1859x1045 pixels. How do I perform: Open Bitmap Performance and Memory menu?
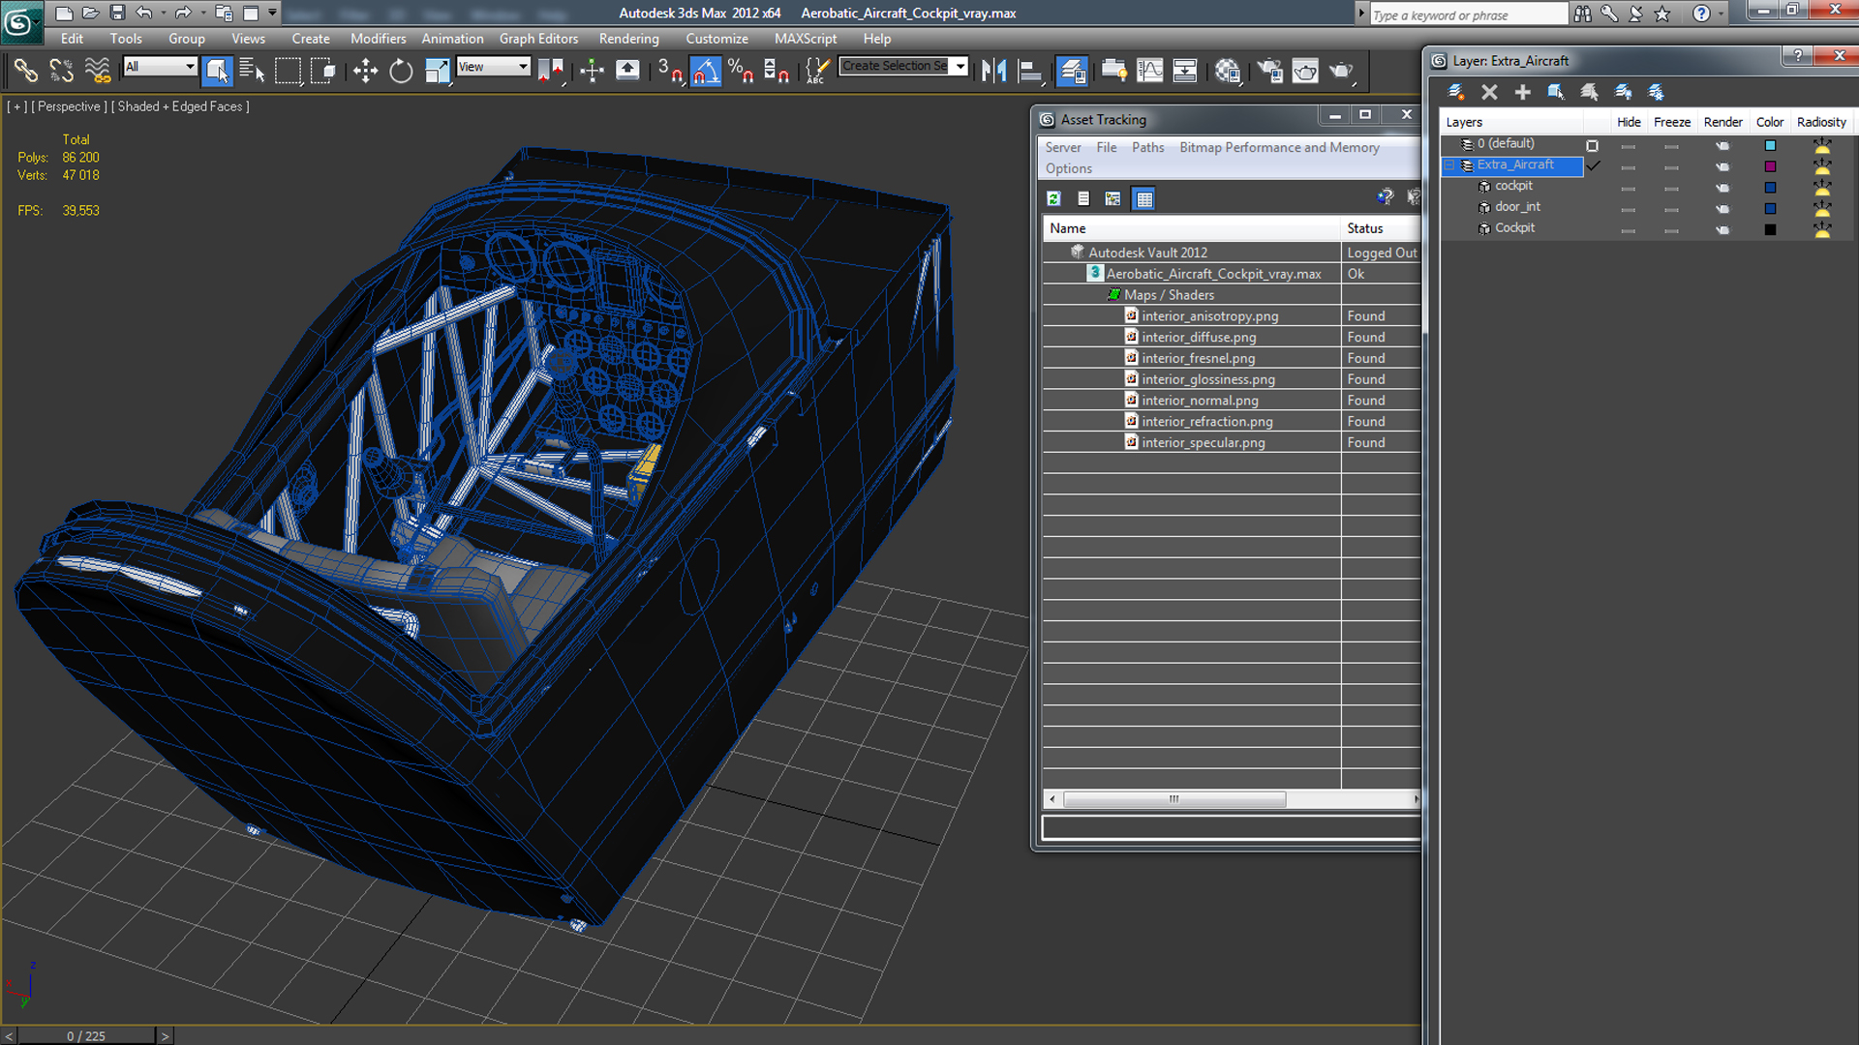point(1279,147)
